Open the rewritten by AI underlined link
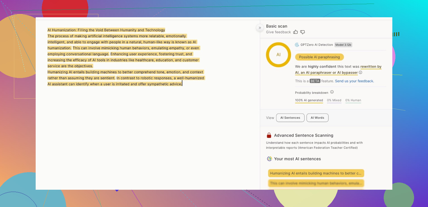The image size is (428, 207). [371, 67]
